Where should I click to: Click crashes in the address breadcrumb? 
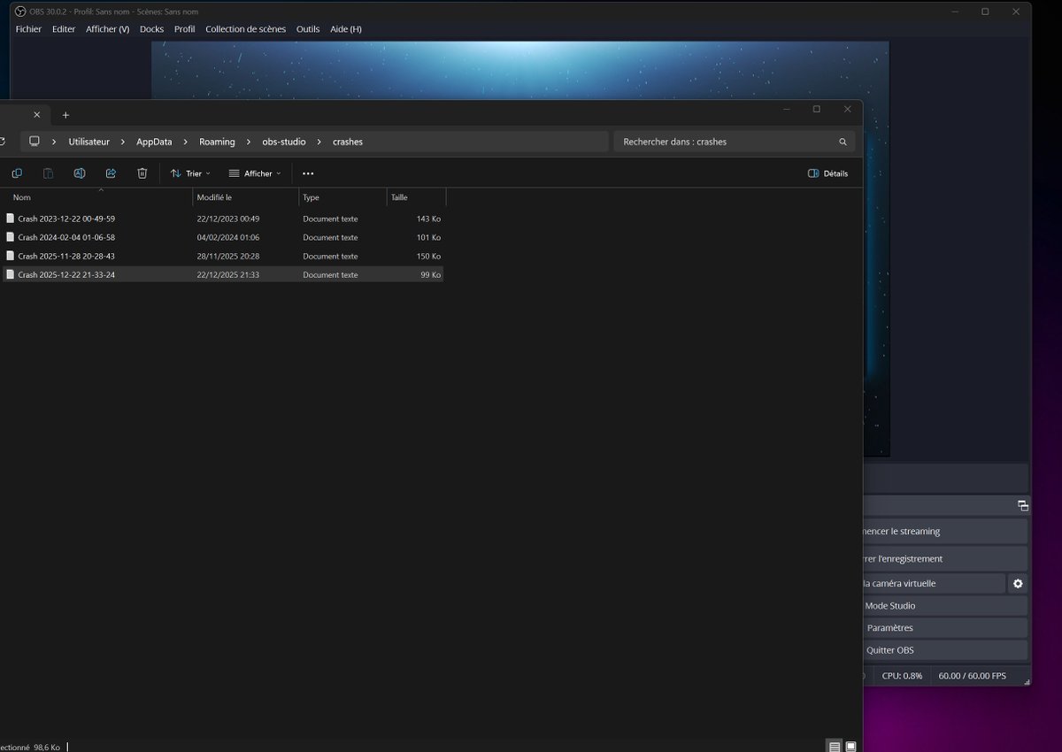(x=348, y=142)
